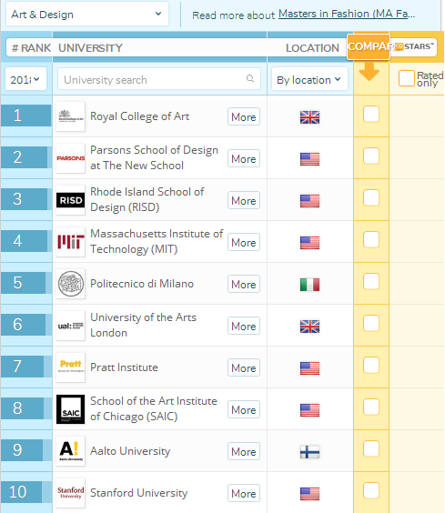This screenshot has width=445, height=513.
Task: Click the MIT logo
Action: pyautogui.click(x=71, y=242)
